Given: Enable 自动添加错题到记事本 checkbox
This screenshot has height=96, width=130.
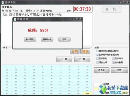Looking at the screenshot, I should (97, 51).
